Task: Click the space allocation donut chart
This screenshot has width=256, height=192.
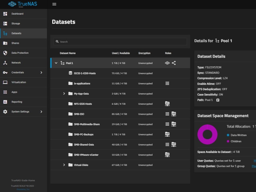Action: click(x=207, y=134)
